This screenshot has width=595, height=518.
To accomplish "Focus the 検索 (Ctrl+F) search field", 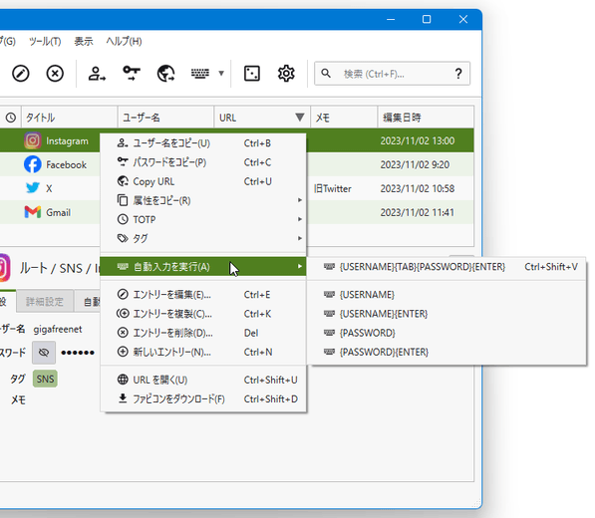I will click(392, 74).
